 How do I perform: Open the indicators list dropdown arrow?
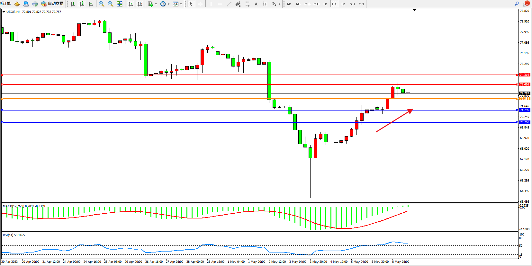tap(156, 4)
